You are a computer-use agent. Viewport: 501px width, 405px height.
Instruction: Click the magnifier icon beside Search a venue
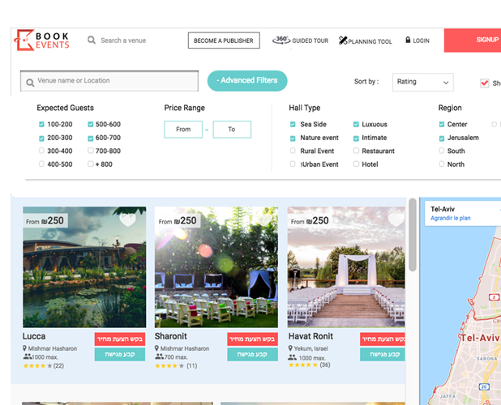(x=92, y=40)
